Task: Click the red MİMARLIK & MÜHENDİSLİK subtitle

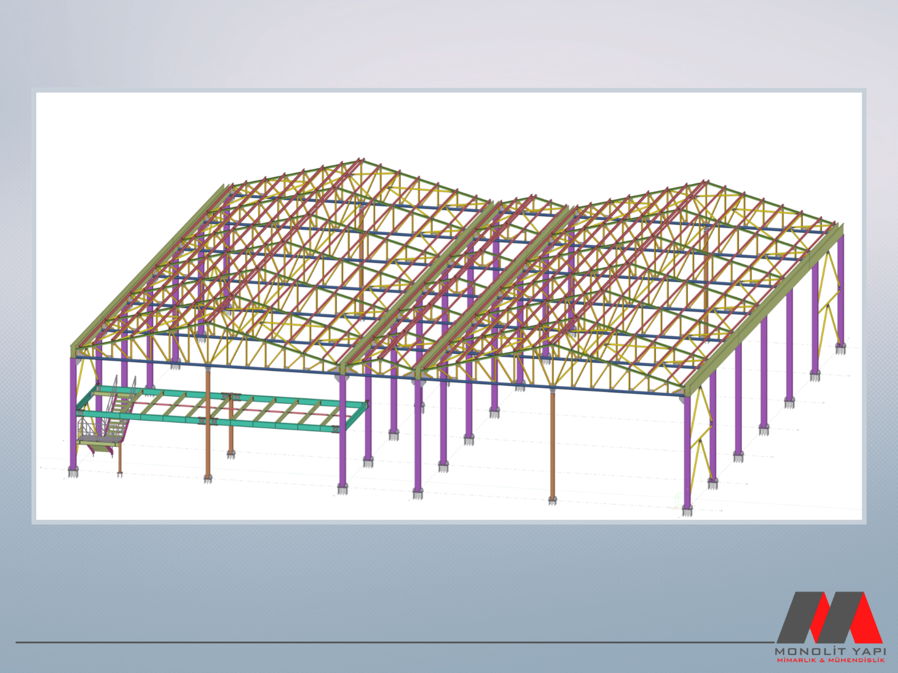Action: tap(830, 660)
